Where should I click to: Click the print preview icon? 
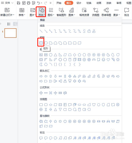[34, 3]
